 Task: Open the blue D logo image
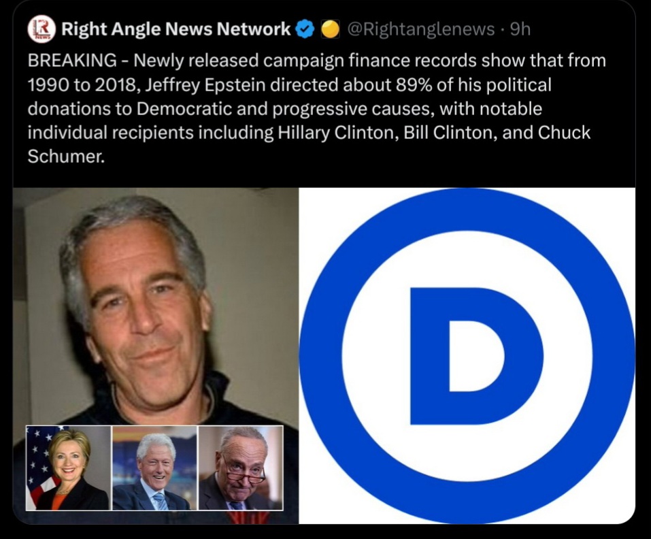[467, 356]
